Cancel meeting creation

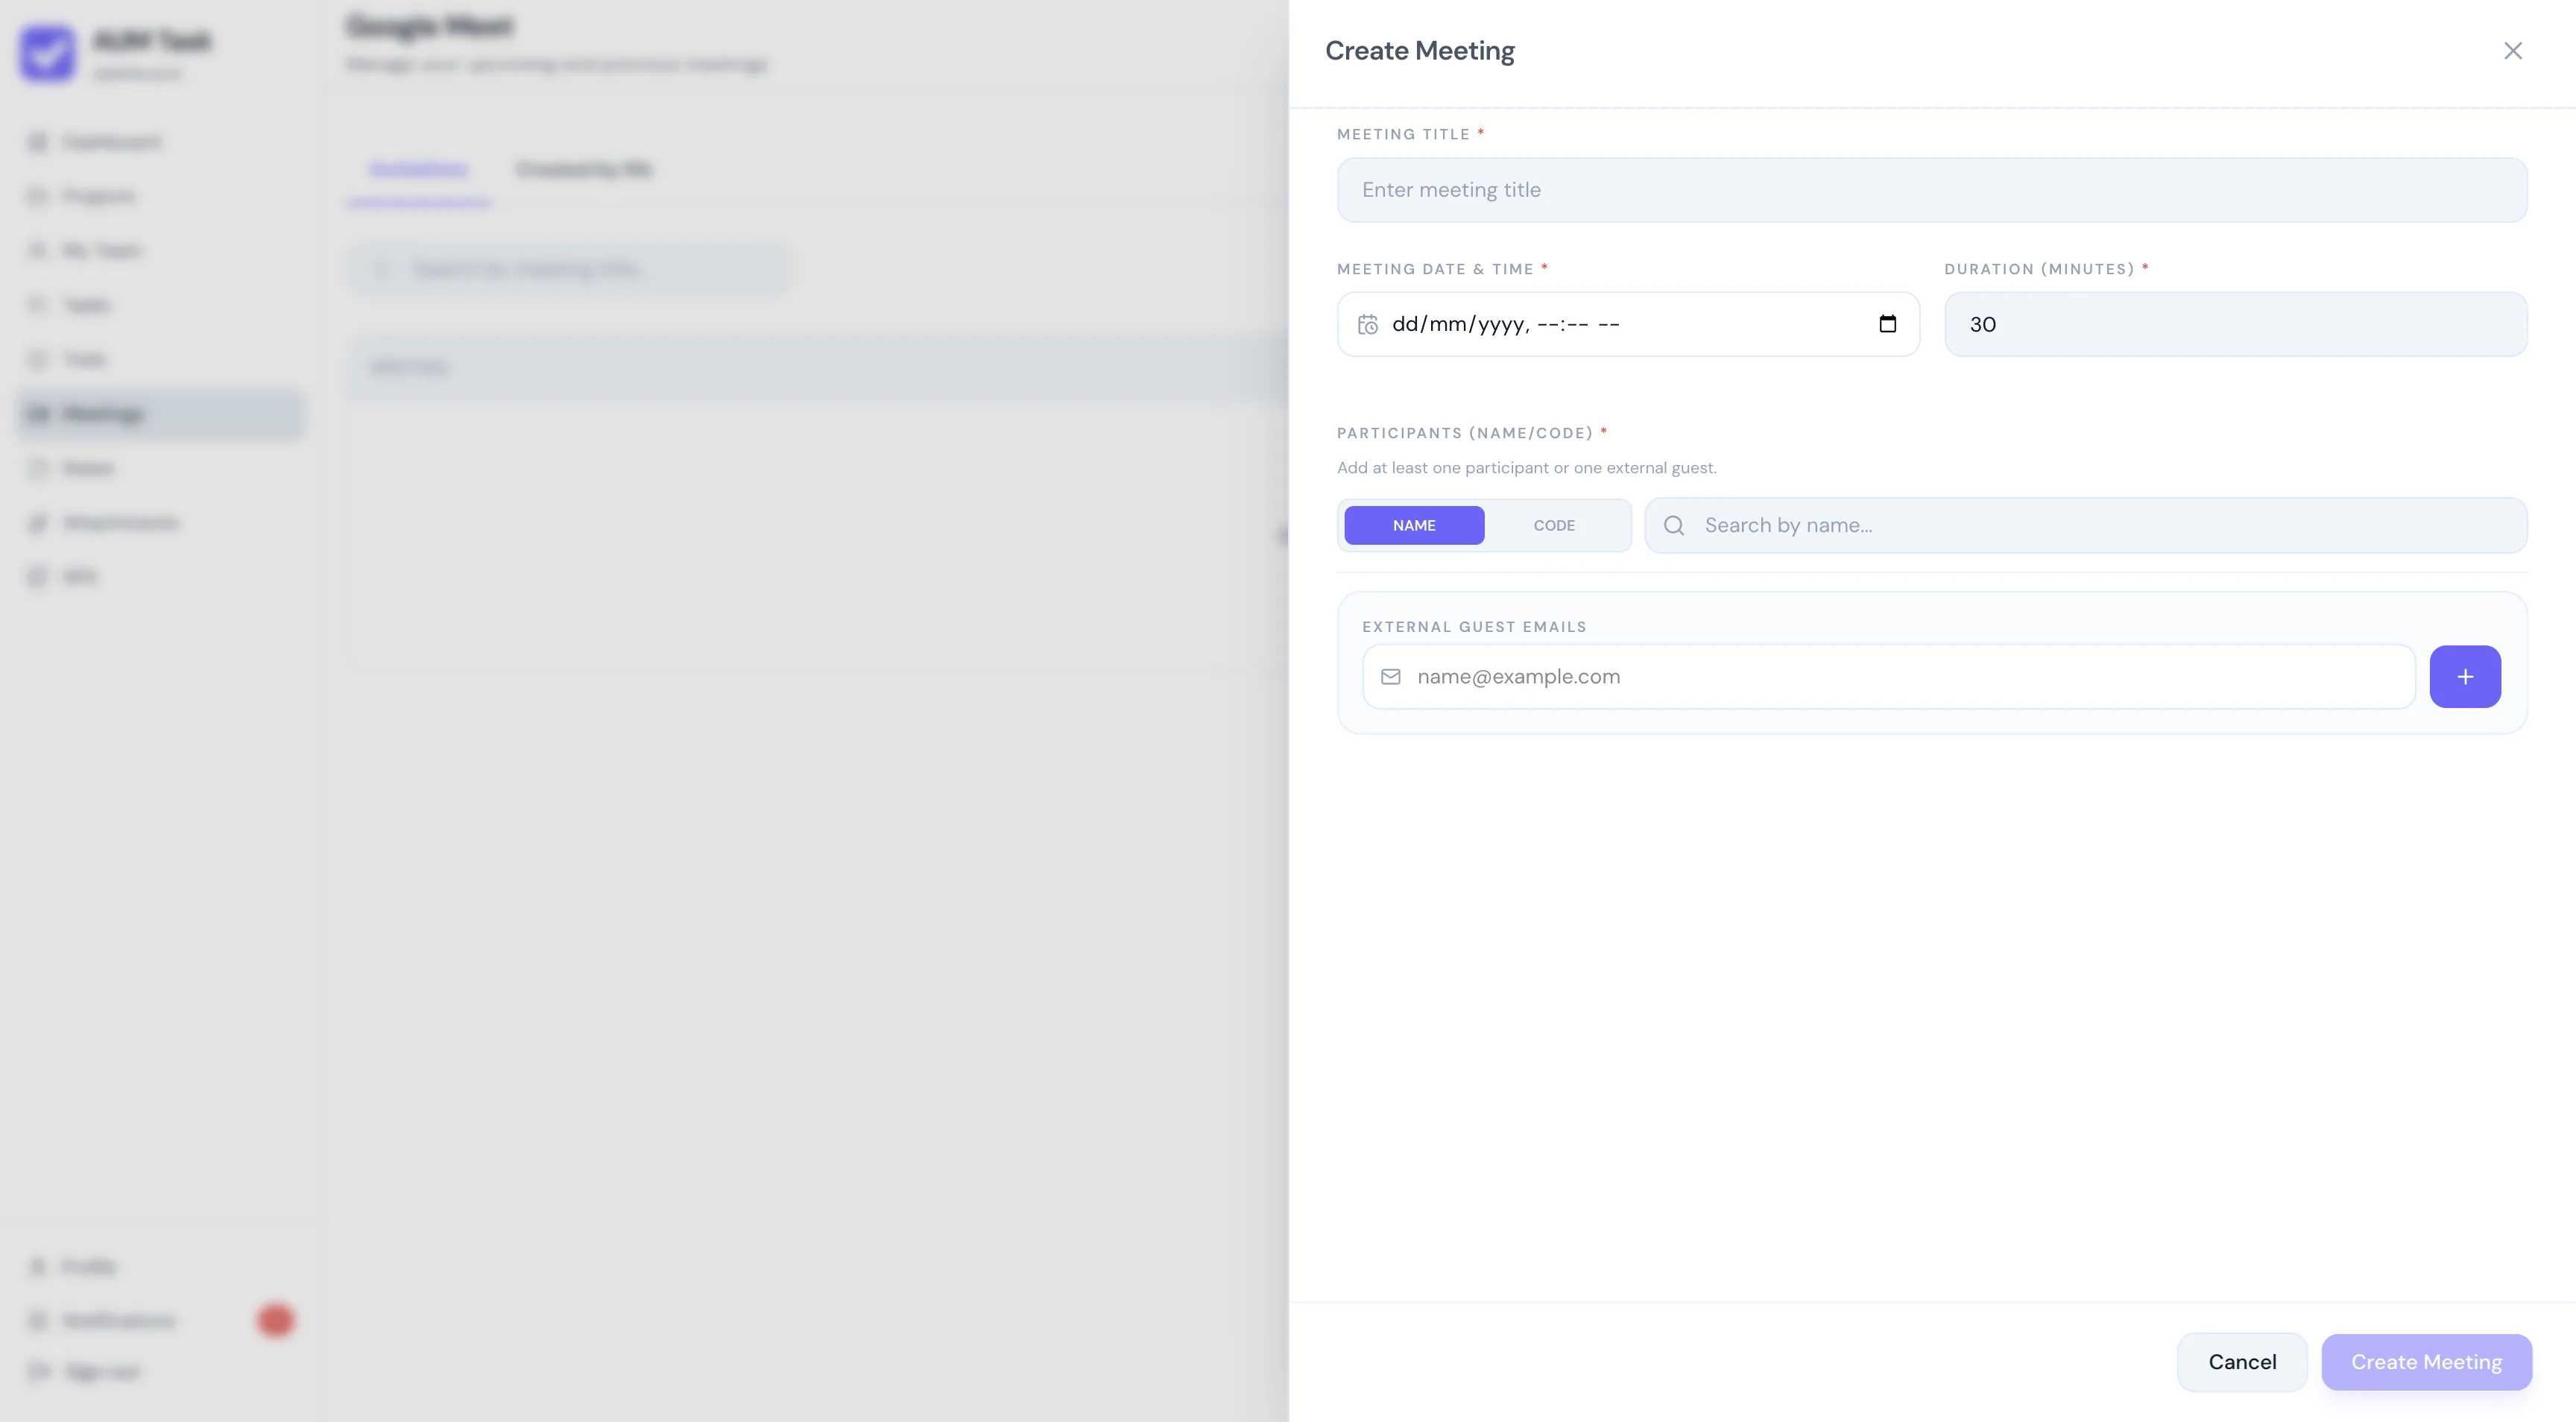click(2242, 1362)
